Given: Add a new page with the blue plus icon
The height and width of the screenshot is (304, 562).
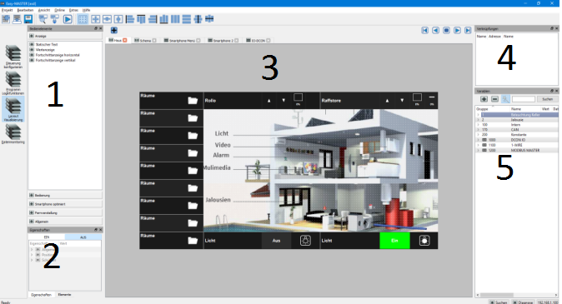Looking at the screenshot, I should 114,31.
